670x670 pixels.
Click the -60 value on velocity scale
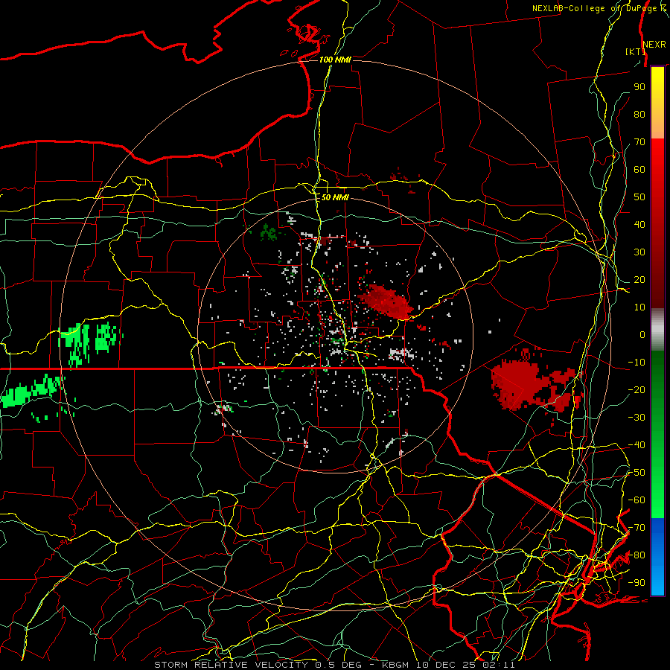[636, 500]
